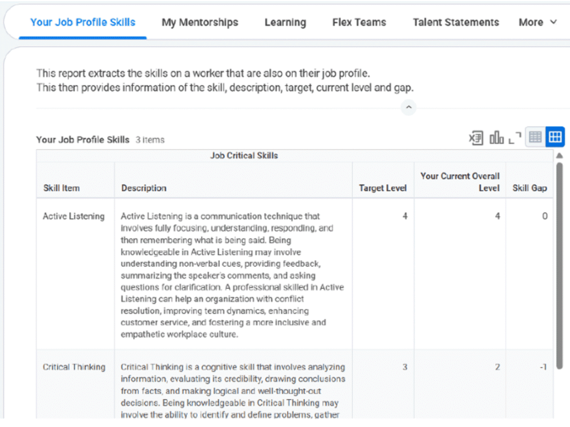Expand table to fullscreen mode
The height and width of the screenshot is (427, 570).
tap(514, 138)
